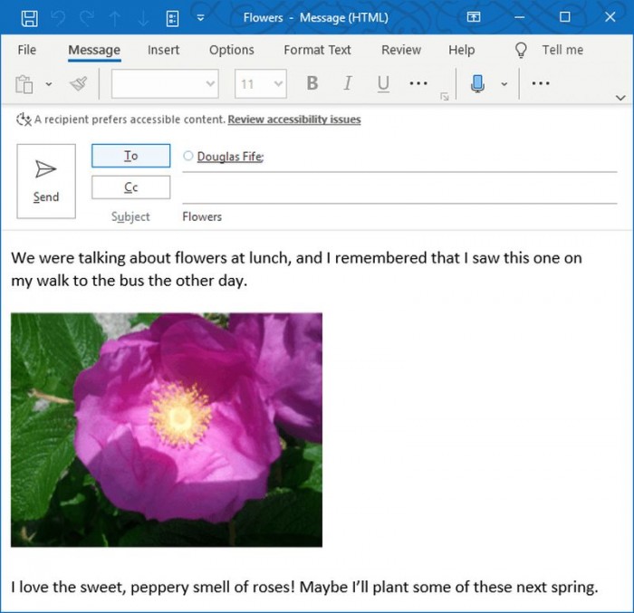Click the Tell me search box
The height and width of the screenshot is (613, 634).
pyautogui.click(x=562, y=50)
